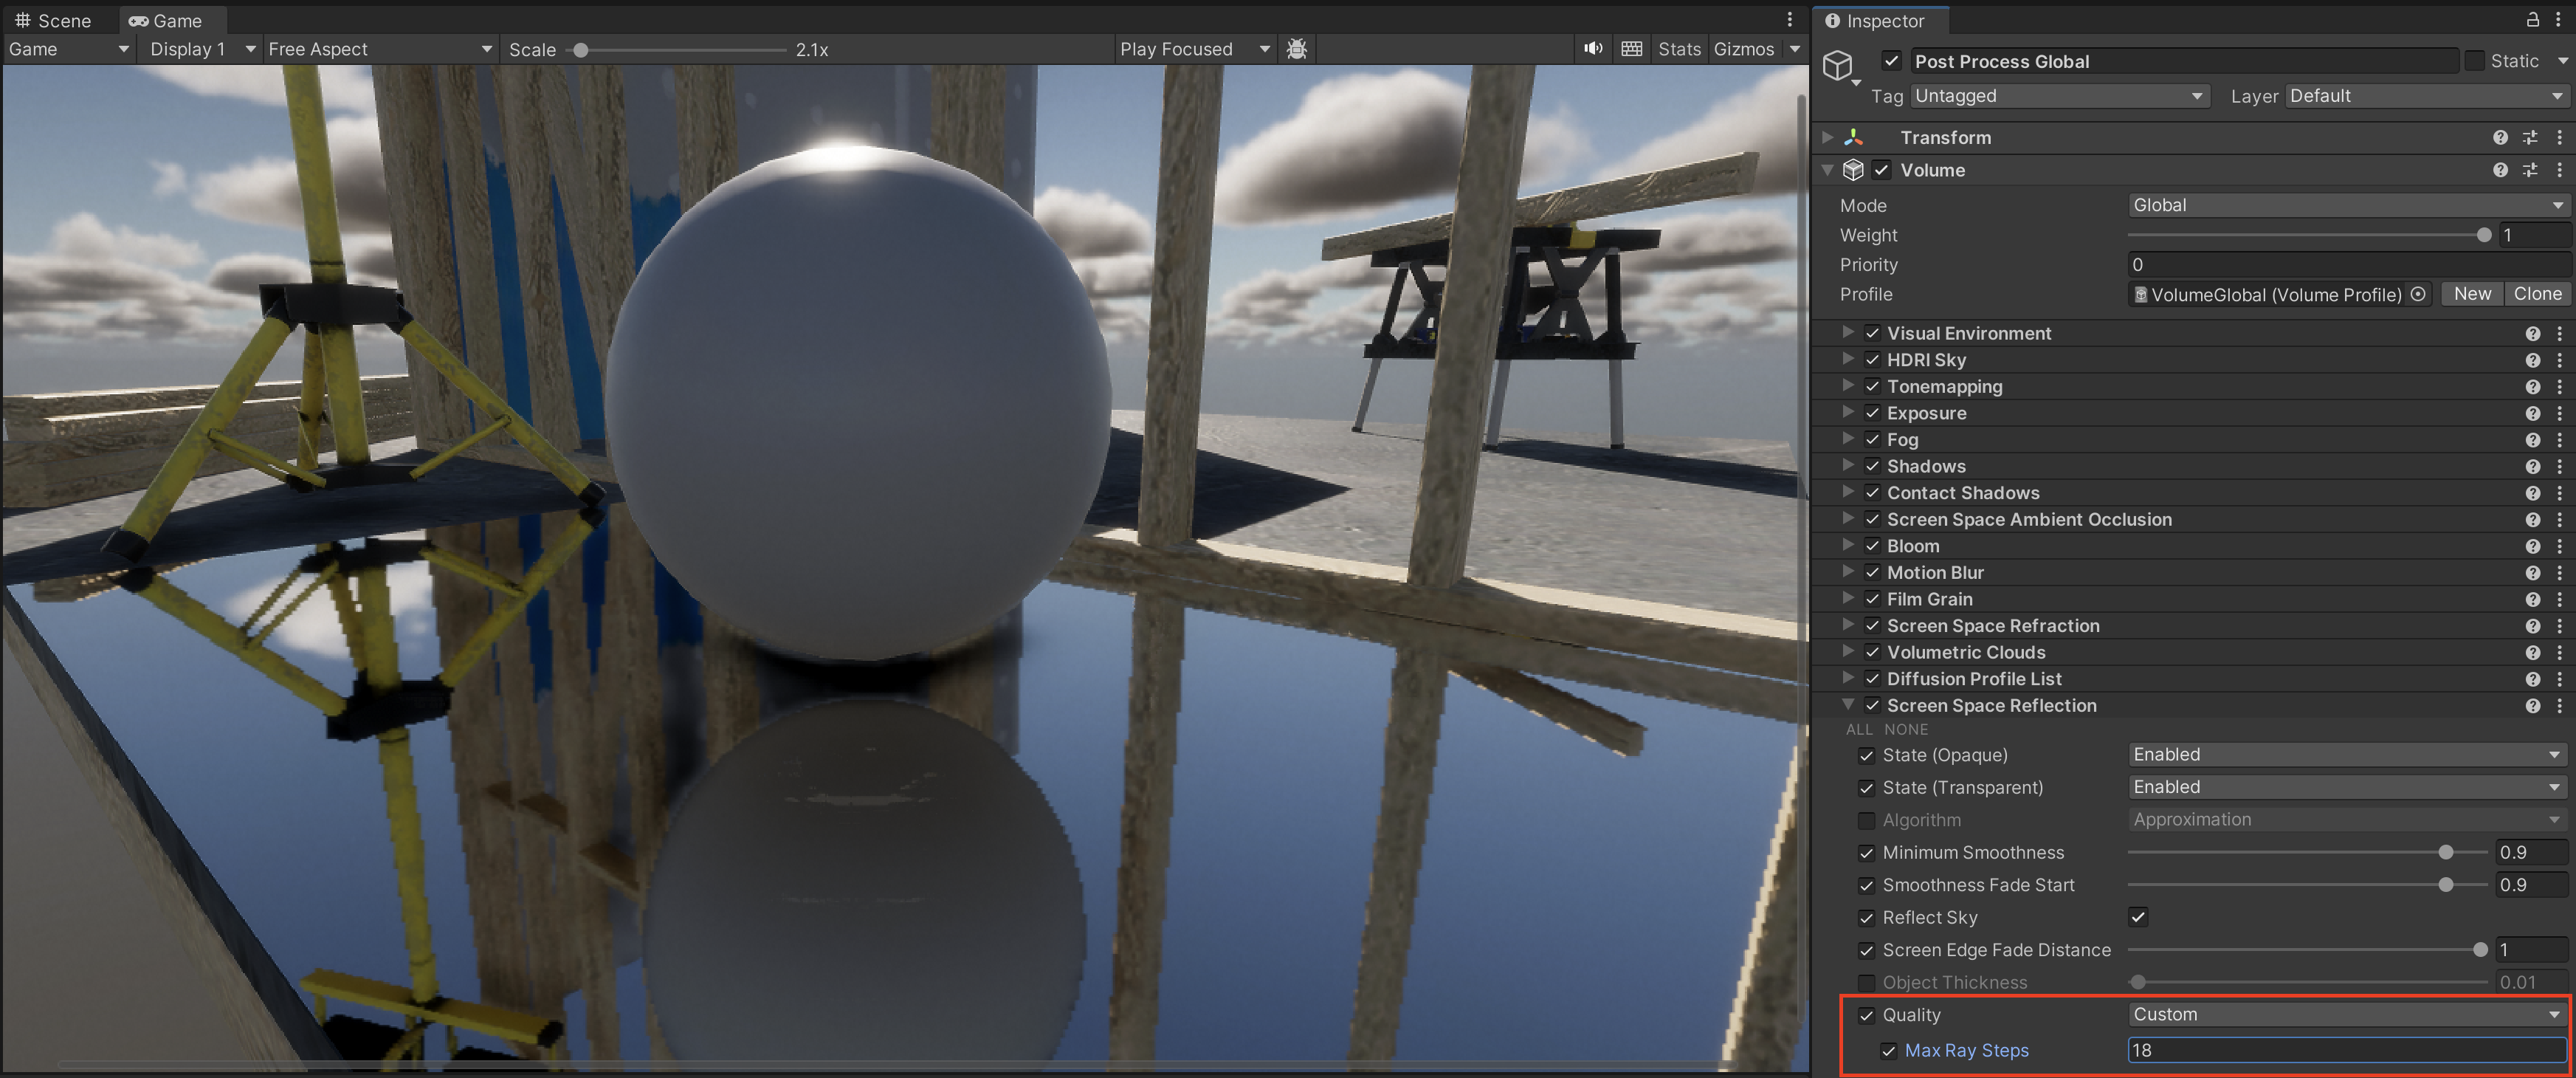
Task: Disable the Fog override checkbox
Action: [1872, 440]
